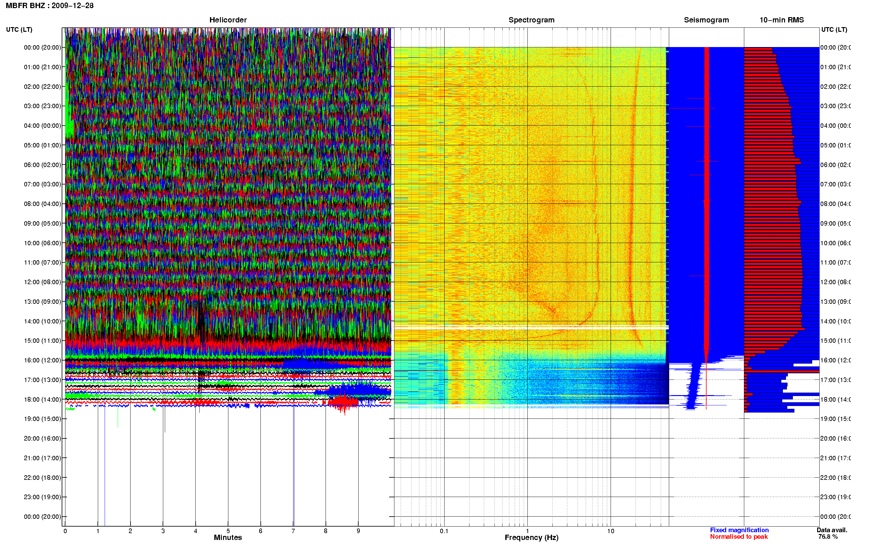Click the '23:00 (19:00)' left time label
The width and height of the screenshot is (886, 554).
pyautogui.click(x=42, y=497)
